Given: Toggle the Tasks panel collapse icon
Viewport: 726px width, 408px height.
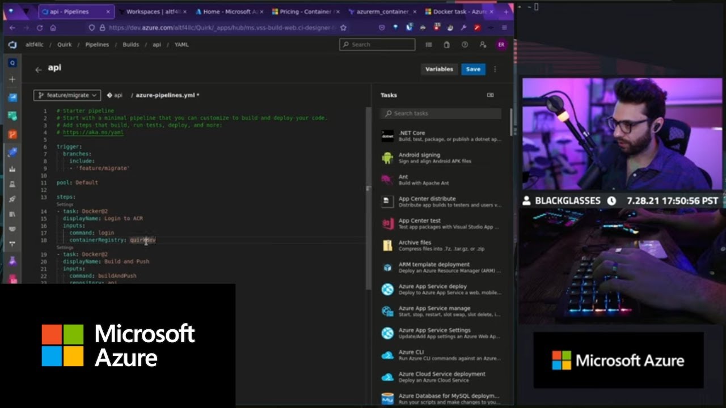Looking at the screenshot, I should click(491, 95).
